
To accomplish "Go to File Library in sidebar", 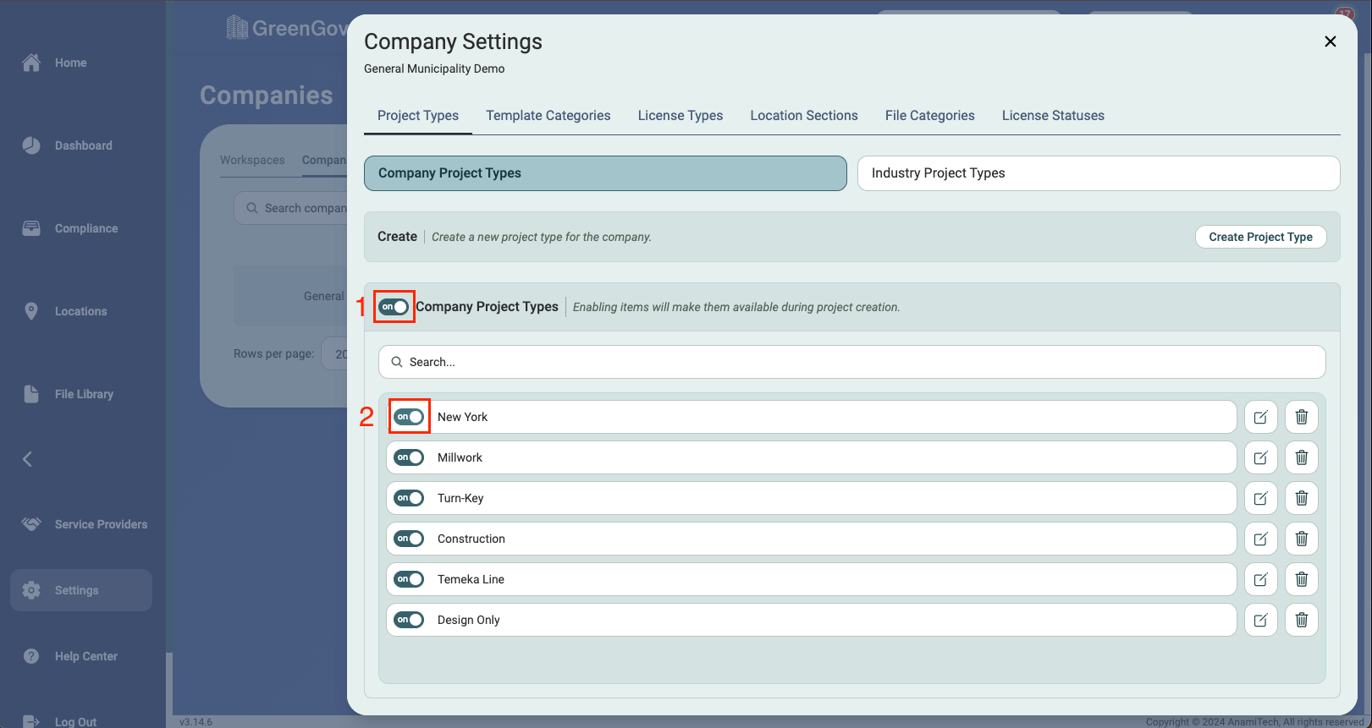I will click(x=83, y=394).
